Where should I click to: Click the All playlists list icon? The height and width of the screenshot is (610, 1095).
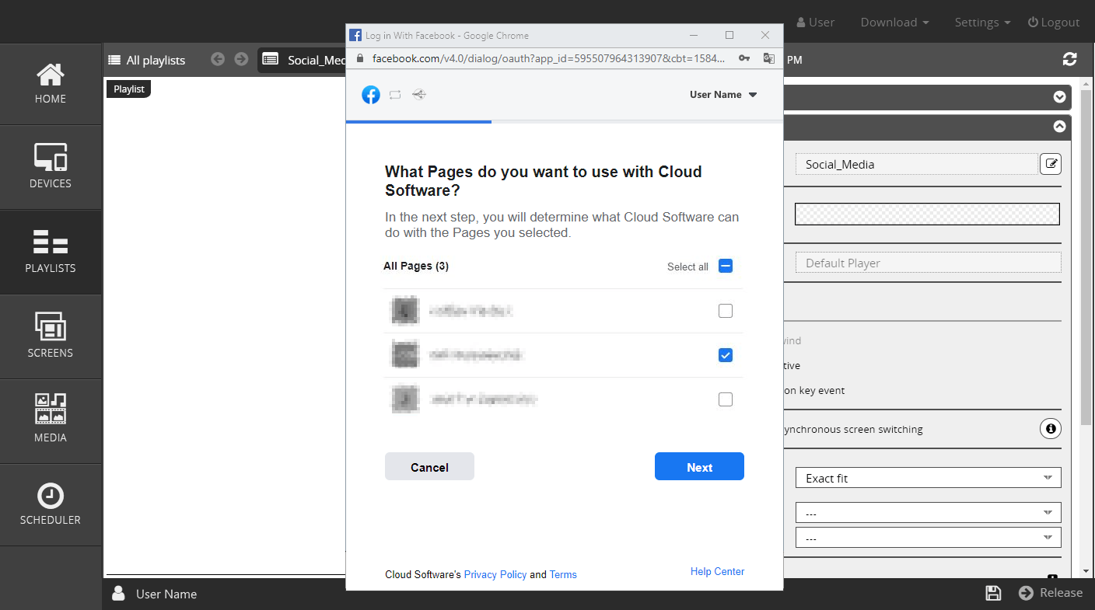tap(114, 60)
